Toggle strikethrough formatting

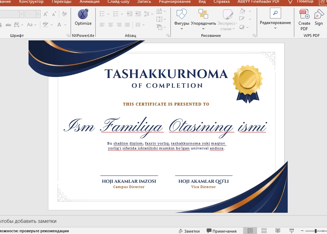pos(8,25)
